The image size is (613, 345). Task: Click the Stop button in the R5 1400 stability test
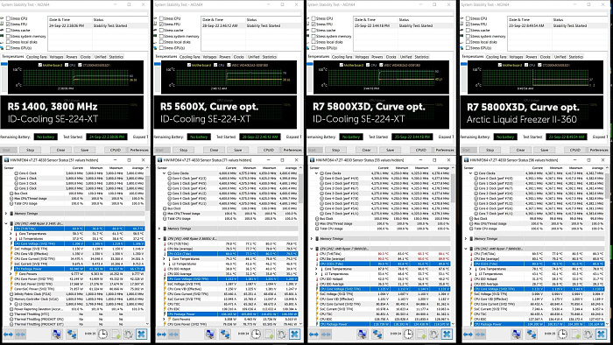click(x=30, y=150)
